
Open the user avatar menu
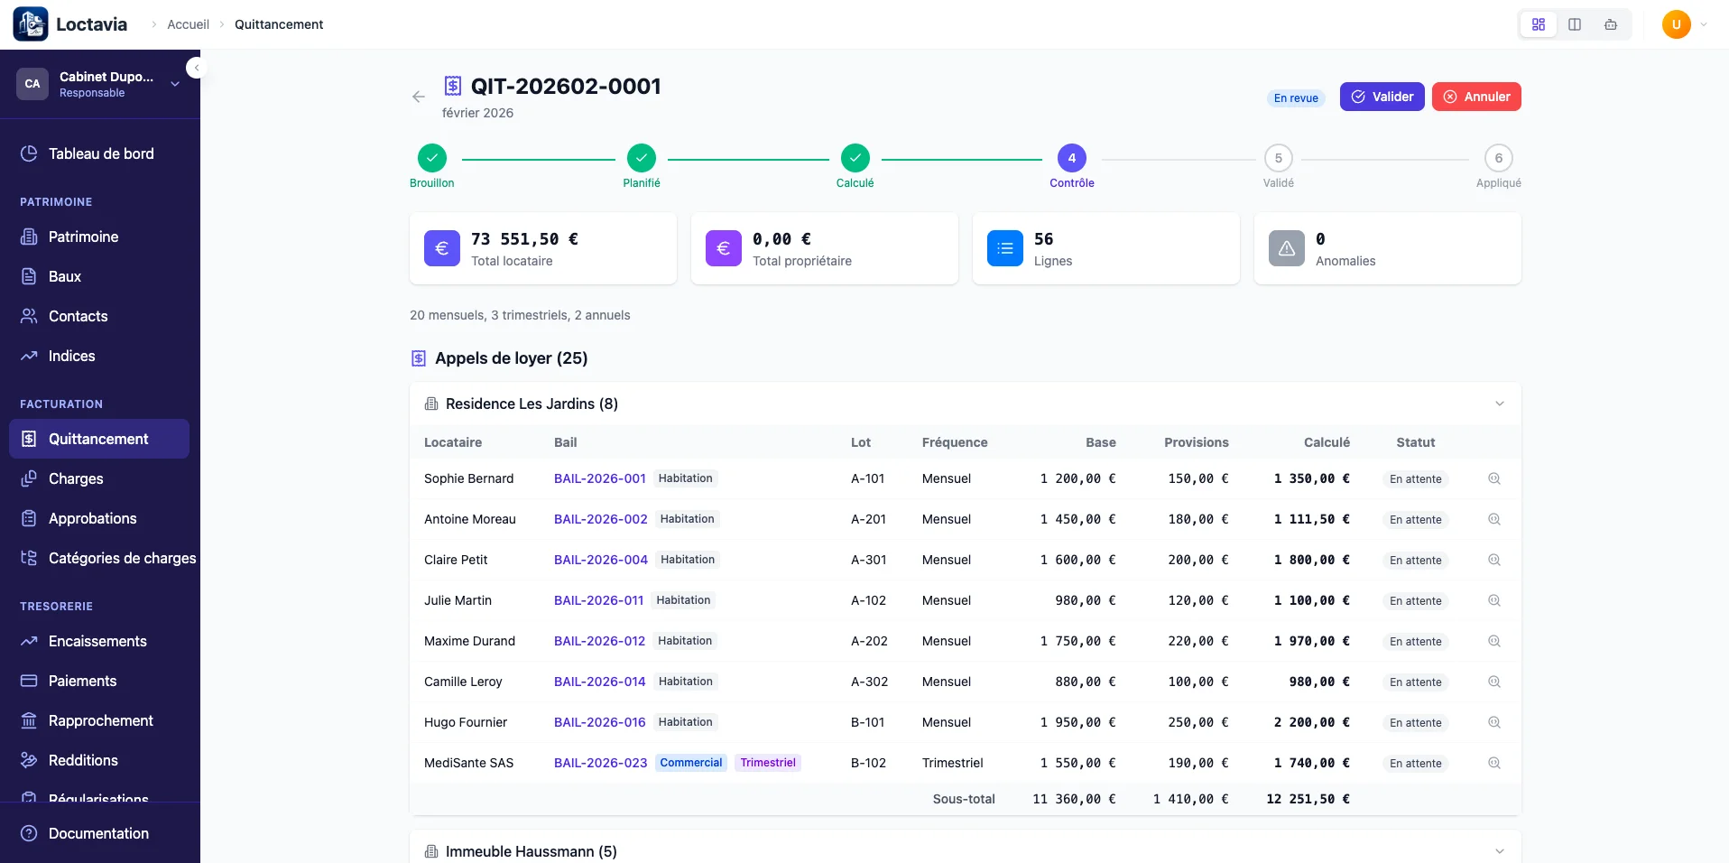coord(1684,24)
